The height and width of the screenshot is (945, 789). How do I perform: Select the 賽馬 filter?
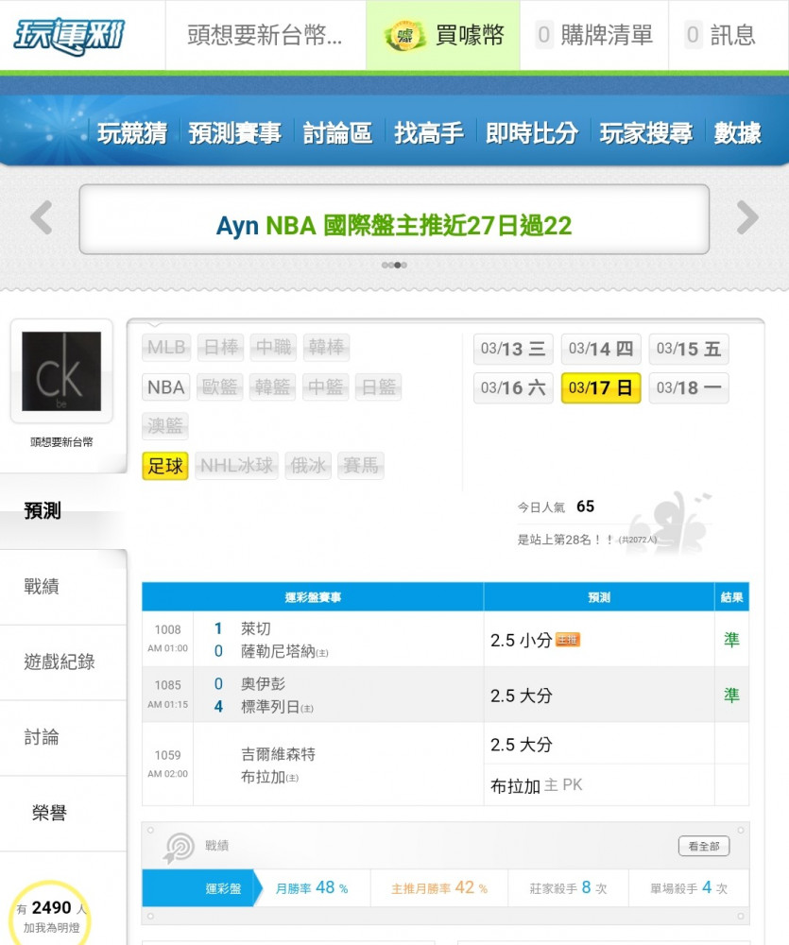[x=361, y=466]
